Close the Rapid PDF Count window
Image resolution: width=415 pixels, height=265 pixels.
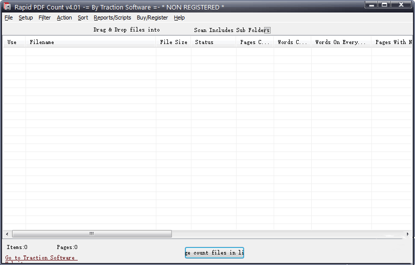pos(401,4)
